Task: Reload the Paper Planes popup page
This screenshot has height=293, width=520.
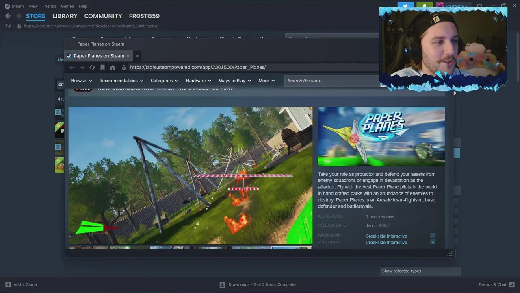Action: (92, 67)
